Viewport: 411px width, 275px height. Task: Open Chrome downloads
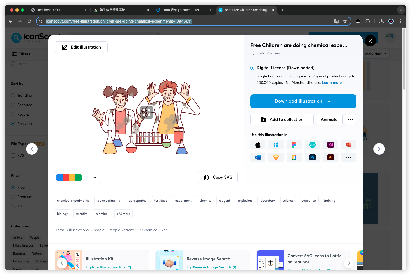pos(382,21)
